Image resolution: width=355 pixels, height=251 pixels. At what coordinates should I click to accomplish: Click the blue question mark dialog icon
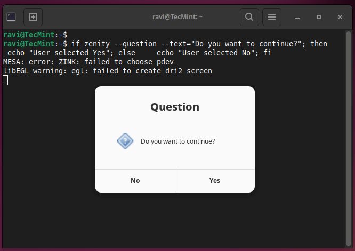[125, 141]
